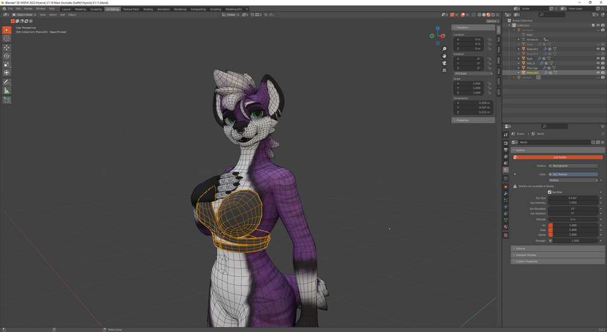Open the File menu

tap(10, 8)
